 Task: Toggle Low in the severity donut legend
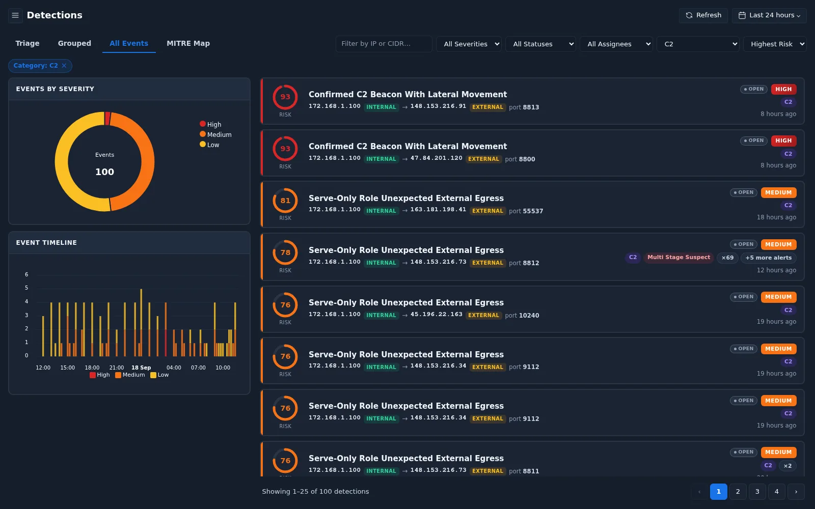point(209,145)
